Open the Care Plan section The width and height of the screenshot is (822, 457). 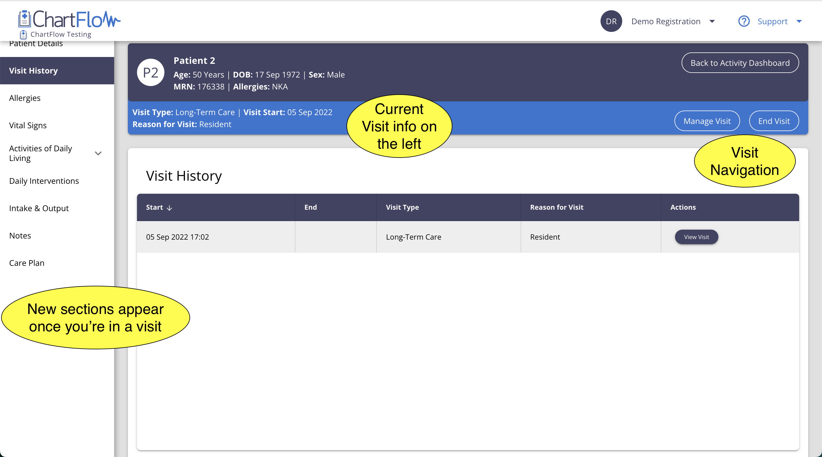point(27,263)
